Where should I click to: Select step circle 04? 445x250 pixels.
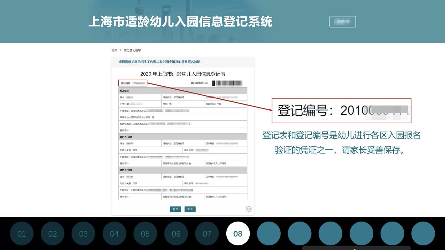pyautogui.click(x=114, y=233)
